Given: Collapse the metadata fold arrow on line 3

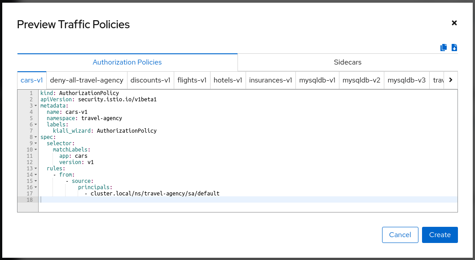Looking at the screenshot, I should coord(35,106).
